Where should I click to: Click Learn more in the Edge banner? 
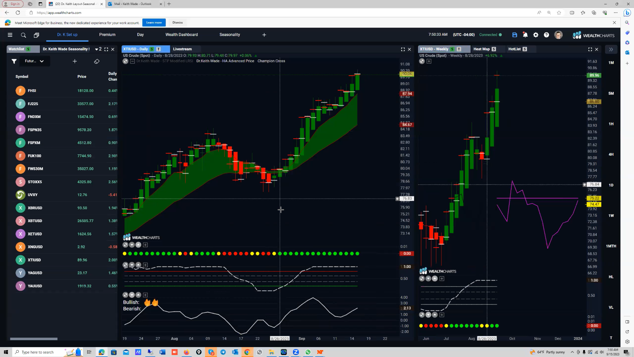pos(154,22)
